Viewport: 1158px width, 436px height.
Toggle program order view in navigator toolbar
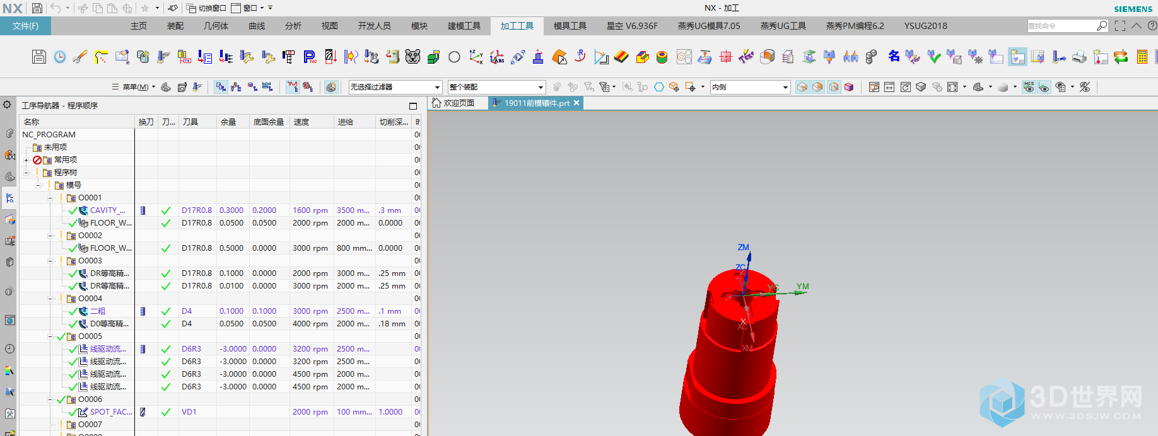(221, 87)
